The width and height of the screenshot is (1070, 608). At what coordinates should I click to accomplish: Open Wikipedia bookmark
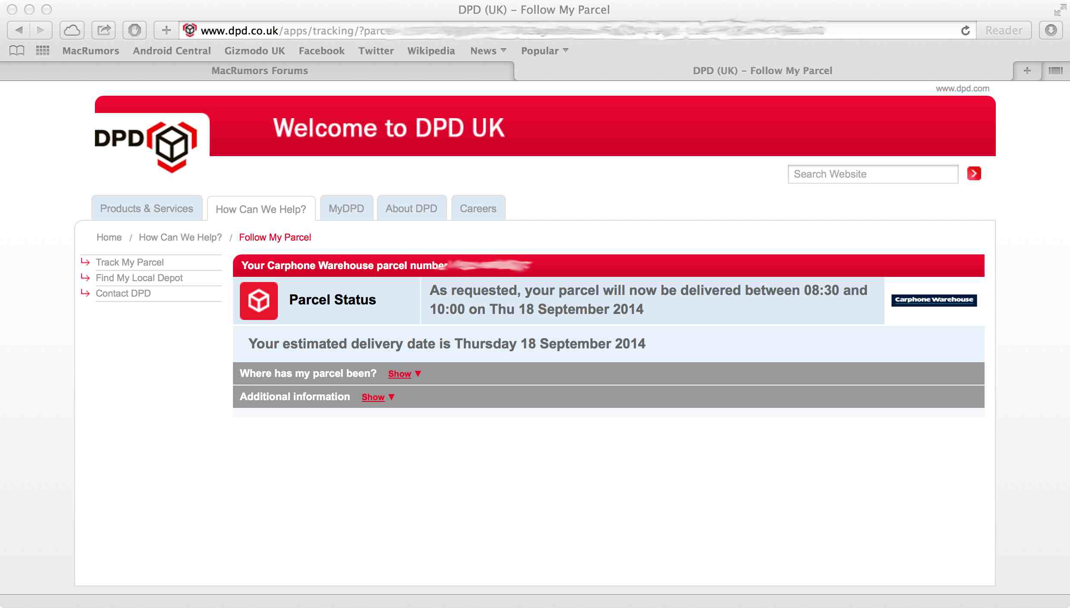[431, 51]
